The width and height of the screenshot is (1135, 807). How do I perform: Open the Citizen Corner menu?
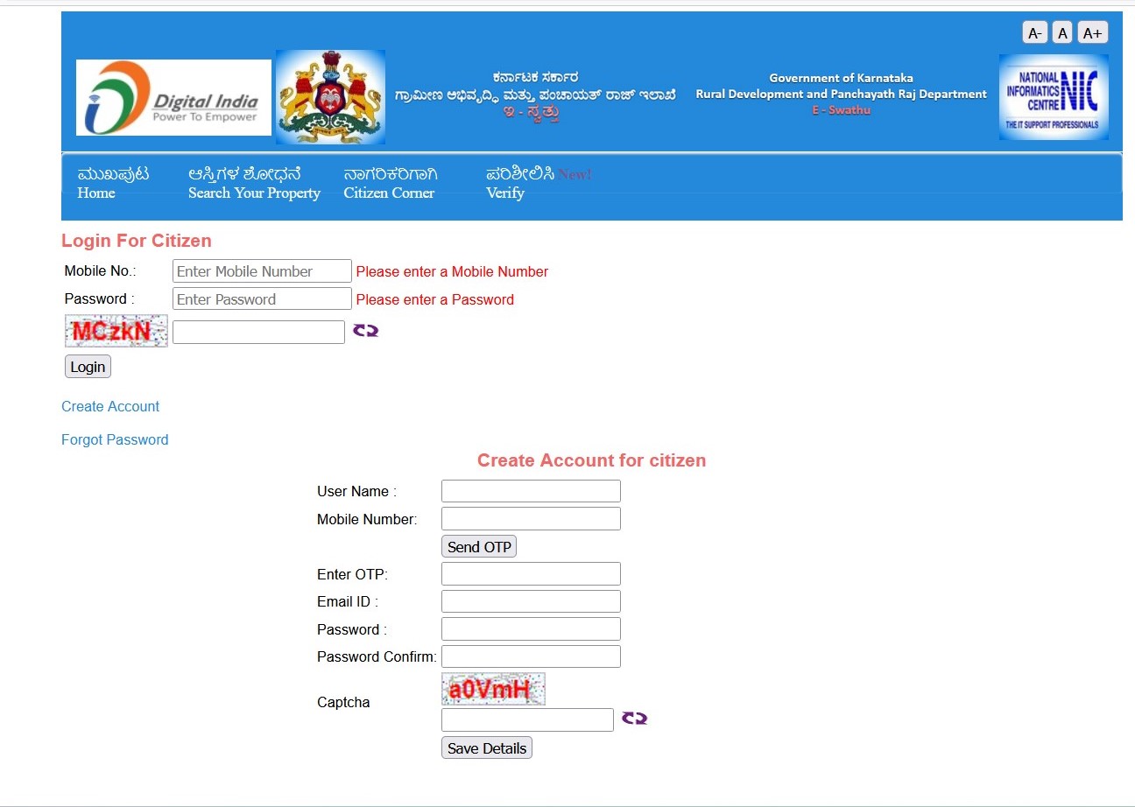390,183
